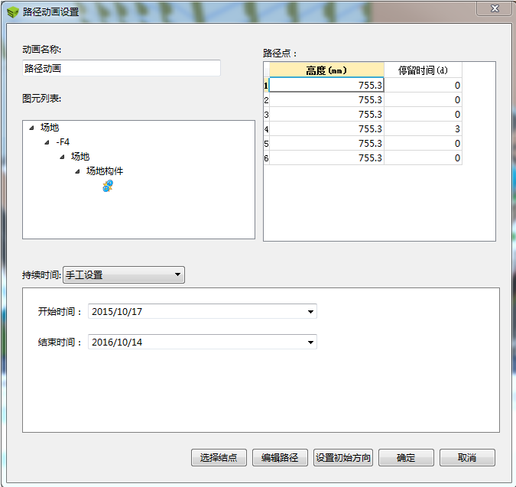
Task: Select the 高度 cell in row 2
Action: [326, 99]
